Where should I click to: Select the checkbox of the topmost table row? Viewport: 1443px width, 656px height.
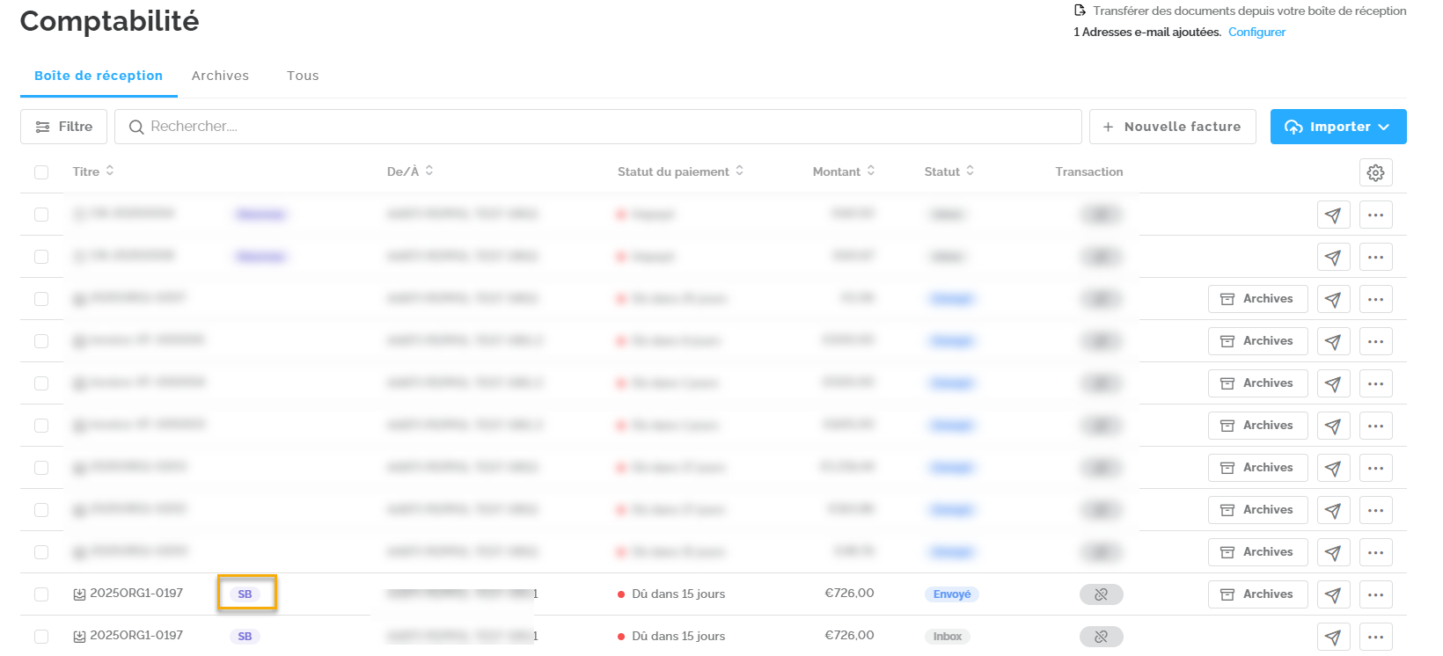(x=41, y=215)
